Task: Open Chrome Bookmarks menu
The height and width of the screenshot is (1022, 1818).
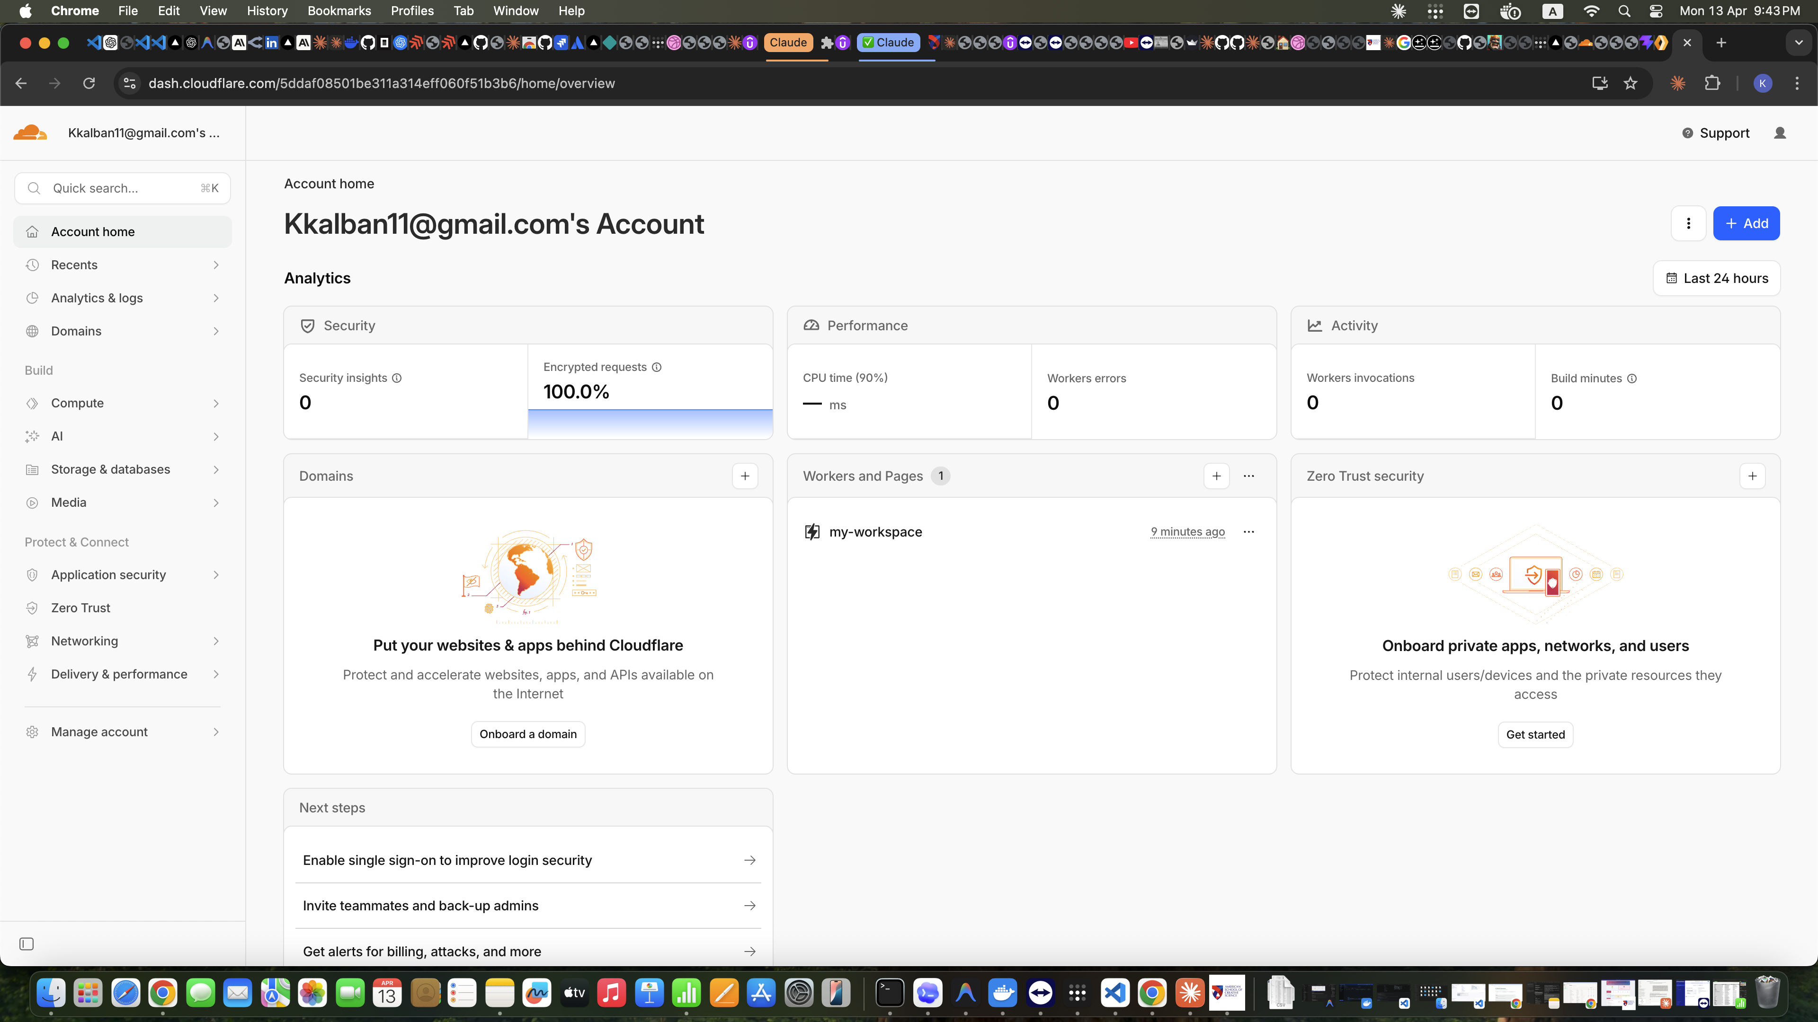Action: click(x=339, y=10)
